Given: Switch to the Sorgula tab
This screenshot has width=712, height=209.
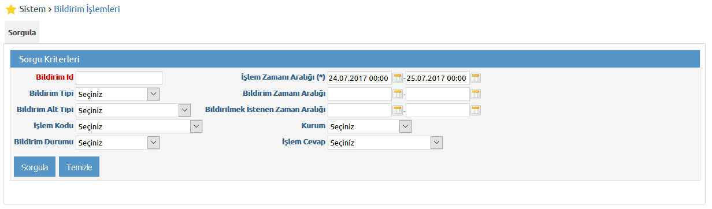Looking at the screenshot, I should [22, 33].
